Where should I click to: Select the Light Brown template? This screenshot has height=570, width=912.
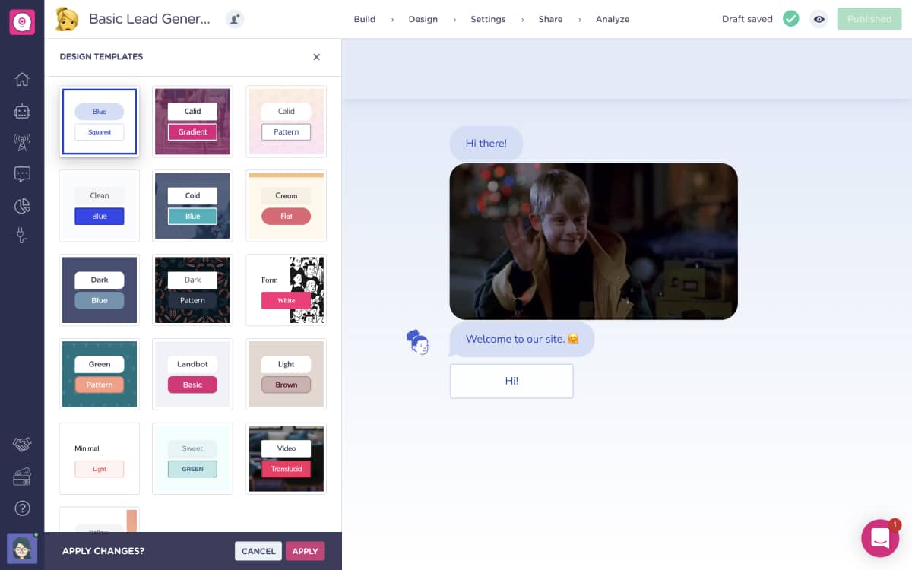(x=286, y=375)
